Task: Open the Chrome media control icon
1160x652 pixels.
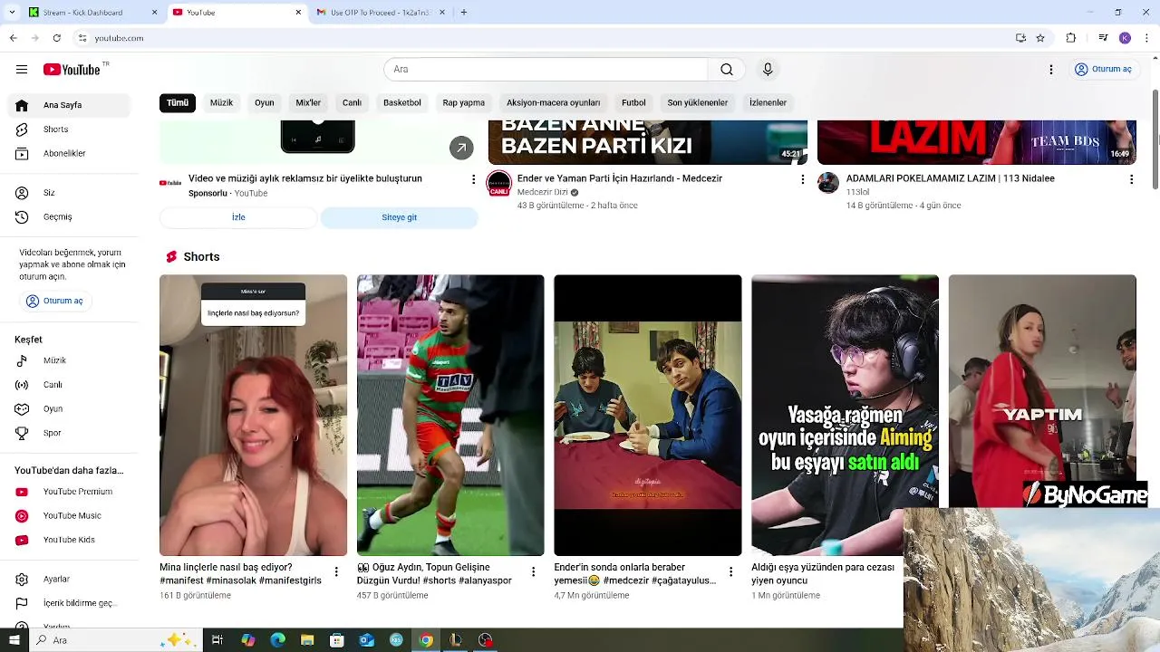Action: coord(1103,38)
